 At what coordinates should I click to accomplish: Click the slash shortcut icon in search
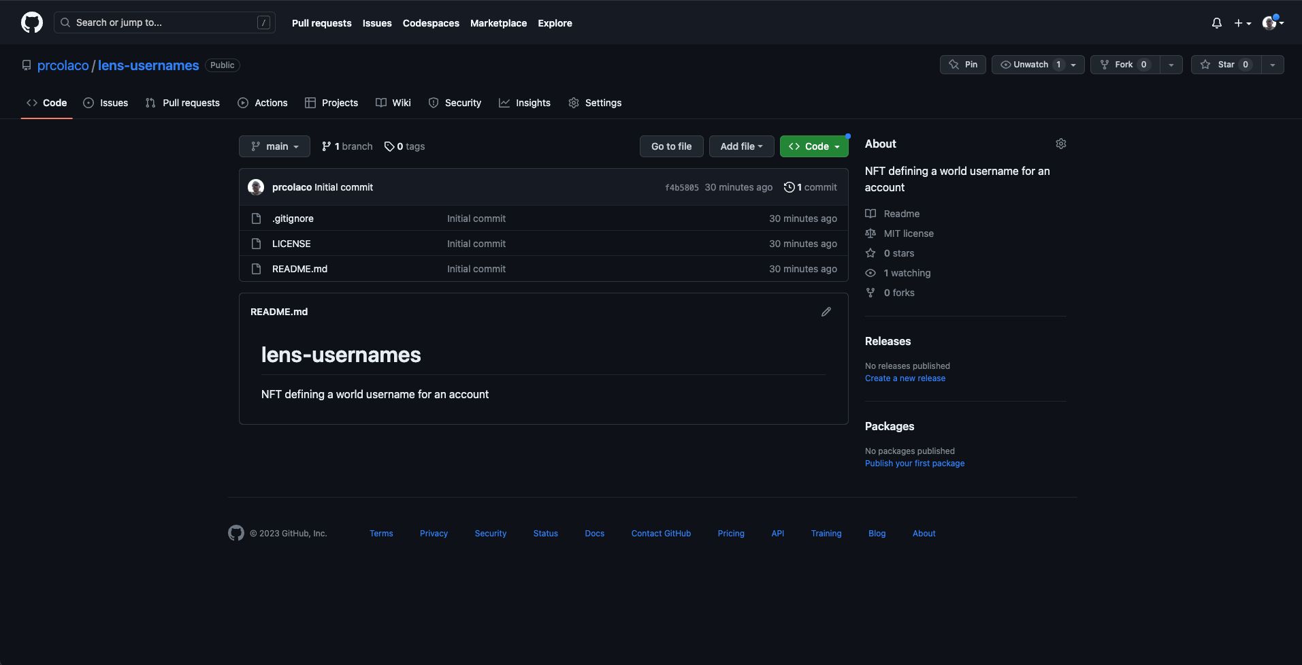(263, 22)
